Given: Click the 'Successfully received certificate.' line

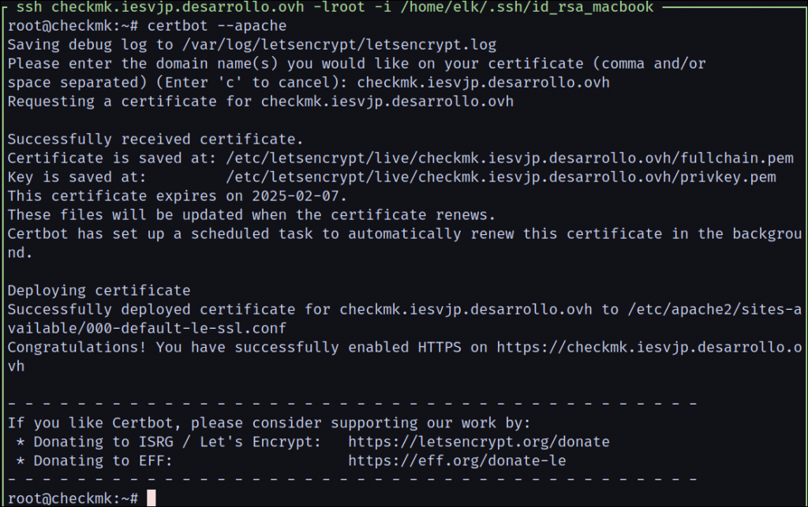Looking at the screenshot, I should 155,140.
